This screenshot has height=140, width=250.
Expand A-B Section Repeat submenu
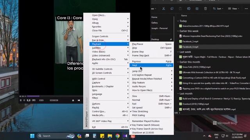(x=152, y=75)
